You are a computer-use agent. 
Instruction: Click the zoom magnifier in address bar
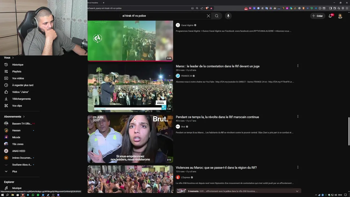tap(197, 8)
